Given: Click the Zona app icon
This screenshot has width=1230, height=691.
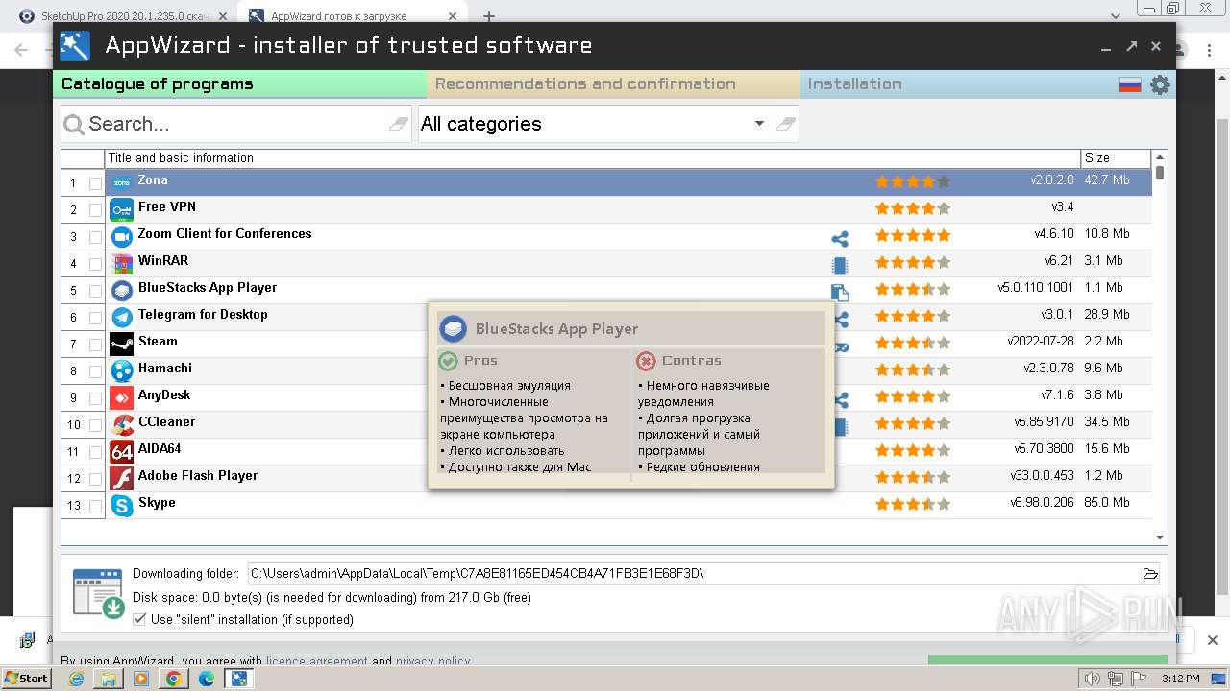Looking at the screenshot, I should [x=122, y=182].
